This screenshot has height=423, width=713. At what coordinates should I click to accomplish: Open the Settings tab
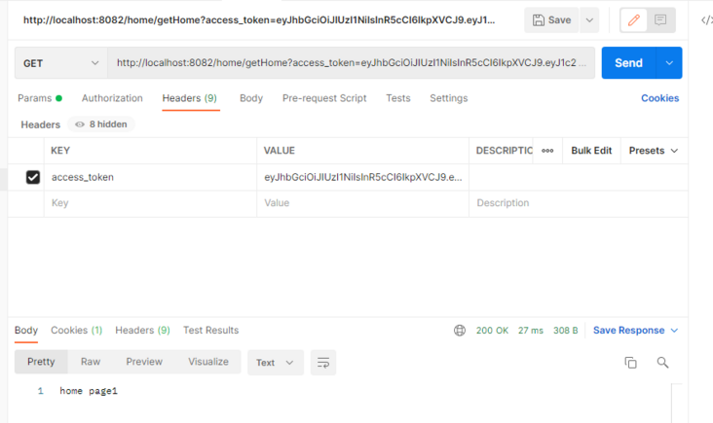point(449,98)
